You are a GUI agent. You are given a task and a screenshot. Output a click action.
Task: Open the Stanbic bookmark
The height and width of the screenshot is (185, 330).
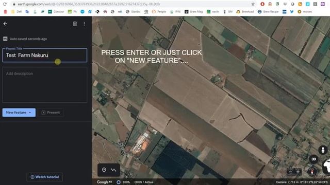click(x=133, y=12)
